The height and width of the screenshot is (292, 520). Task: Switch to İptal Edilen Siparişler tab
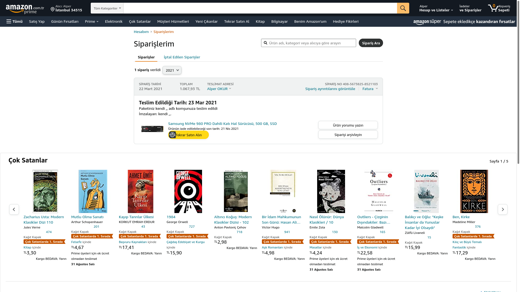(x=182, y=57)
